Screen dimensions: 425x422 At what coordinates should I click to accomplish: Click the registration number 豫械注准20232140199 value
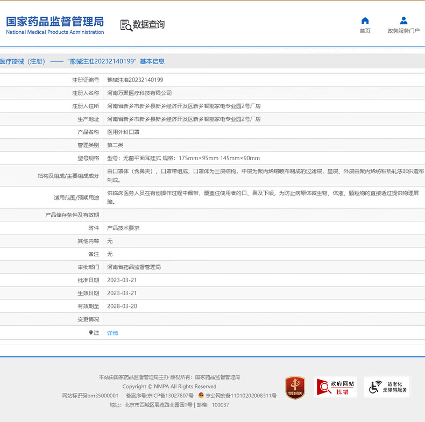135,80
